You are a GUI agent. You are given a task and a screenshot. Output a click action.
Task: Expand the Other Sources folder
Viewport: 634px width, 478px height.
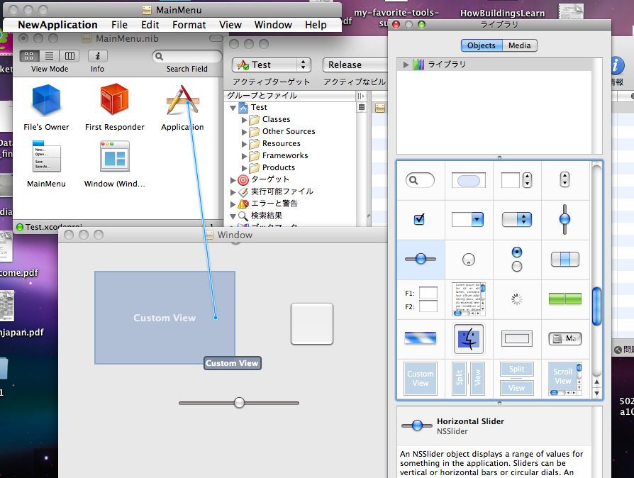point(244,132)
